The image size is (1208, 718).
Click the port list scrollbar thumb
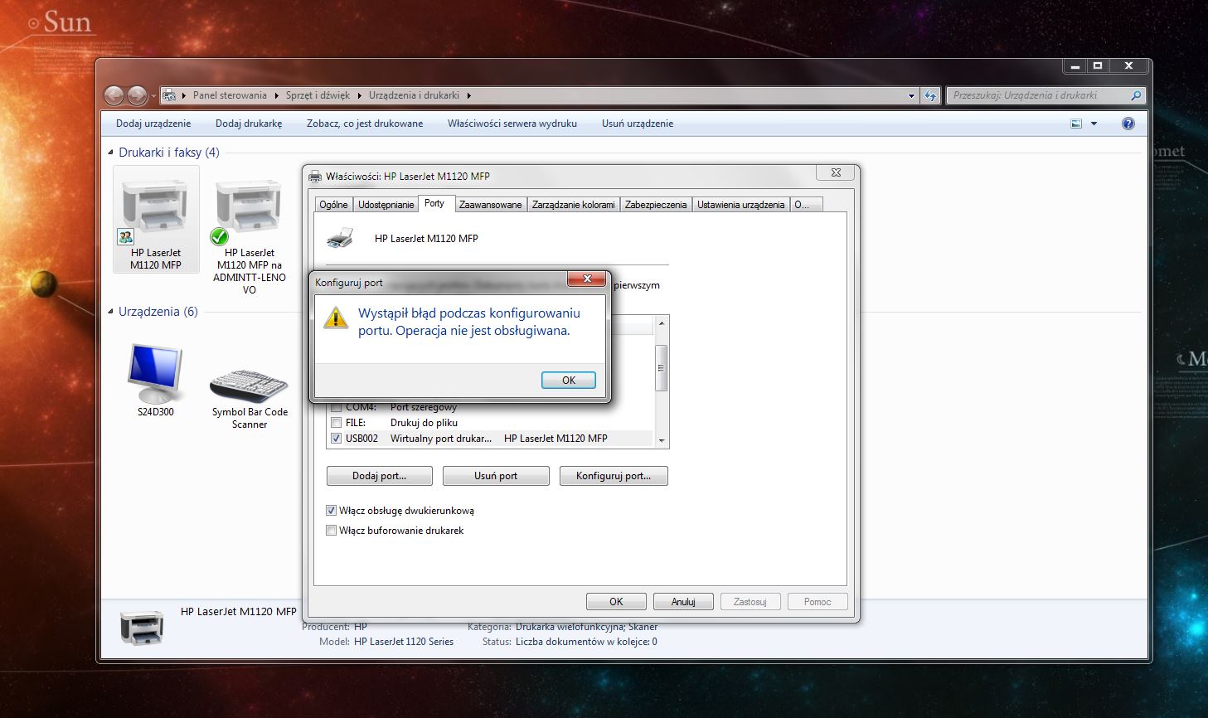662,367
